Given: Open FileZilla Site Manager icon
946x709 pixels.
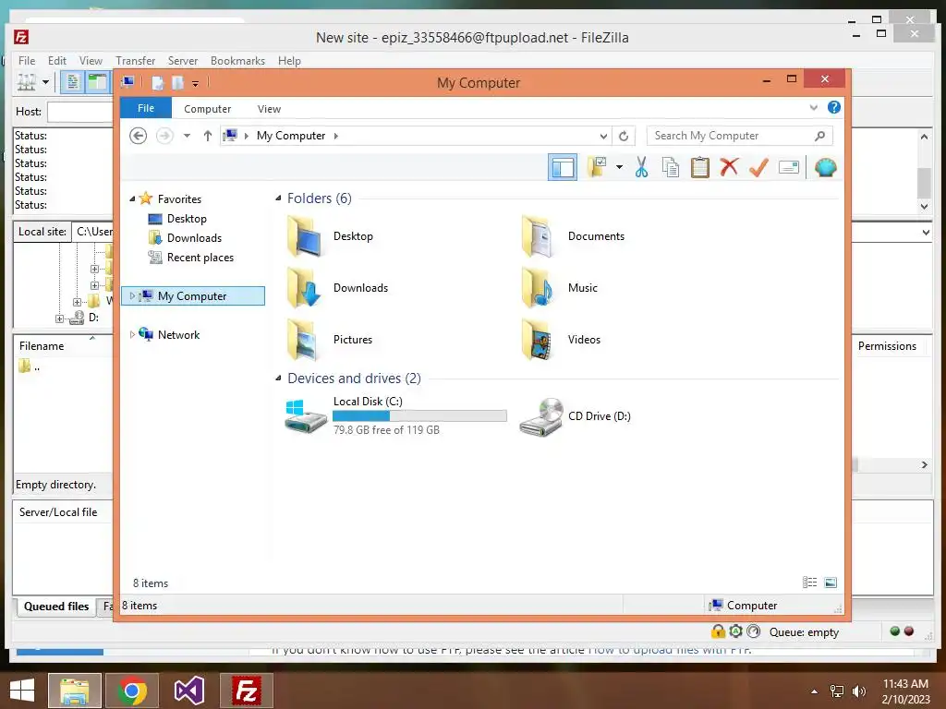Looking at the screenshot, I should pos(27,82).
